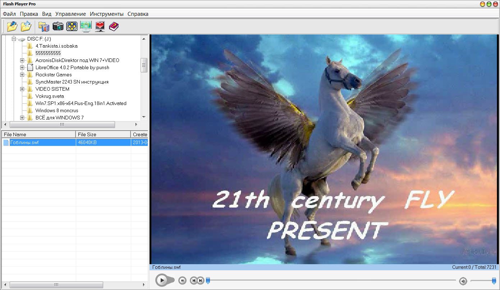
Task: Expand the VIDEO SISTEM folder
Action: [22, 89]
